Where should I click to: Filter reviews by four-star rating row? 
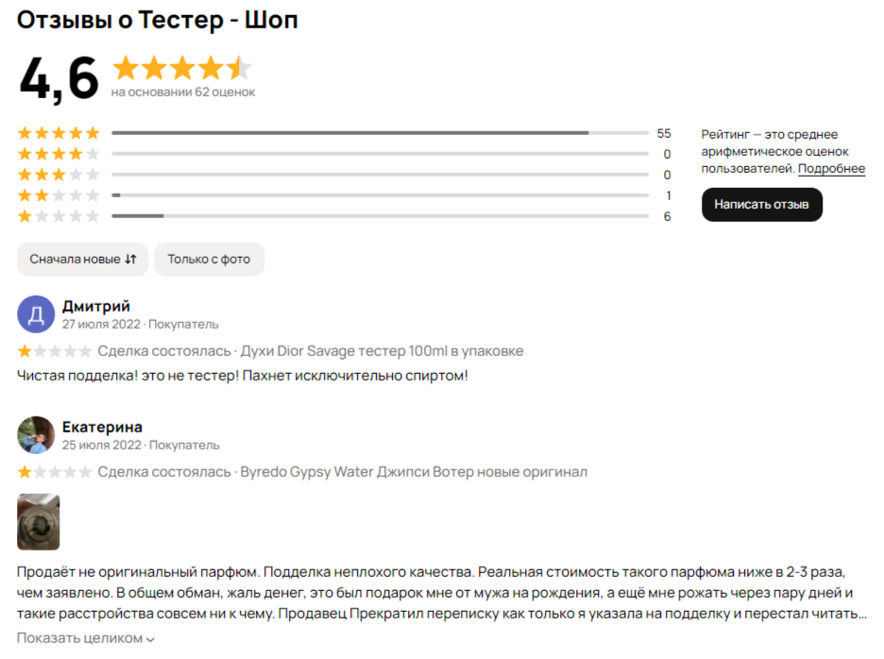pos(59,154)
